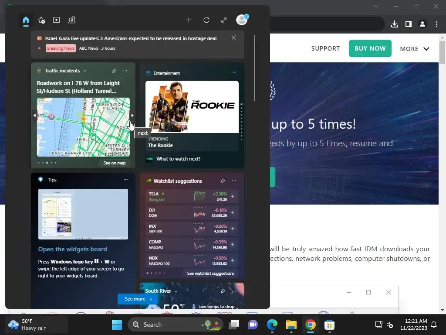Dismiss the Israel-Gaza breaking news banner
Image resolution: width=446 pixels, height=335 pixels.
(234, 38)
